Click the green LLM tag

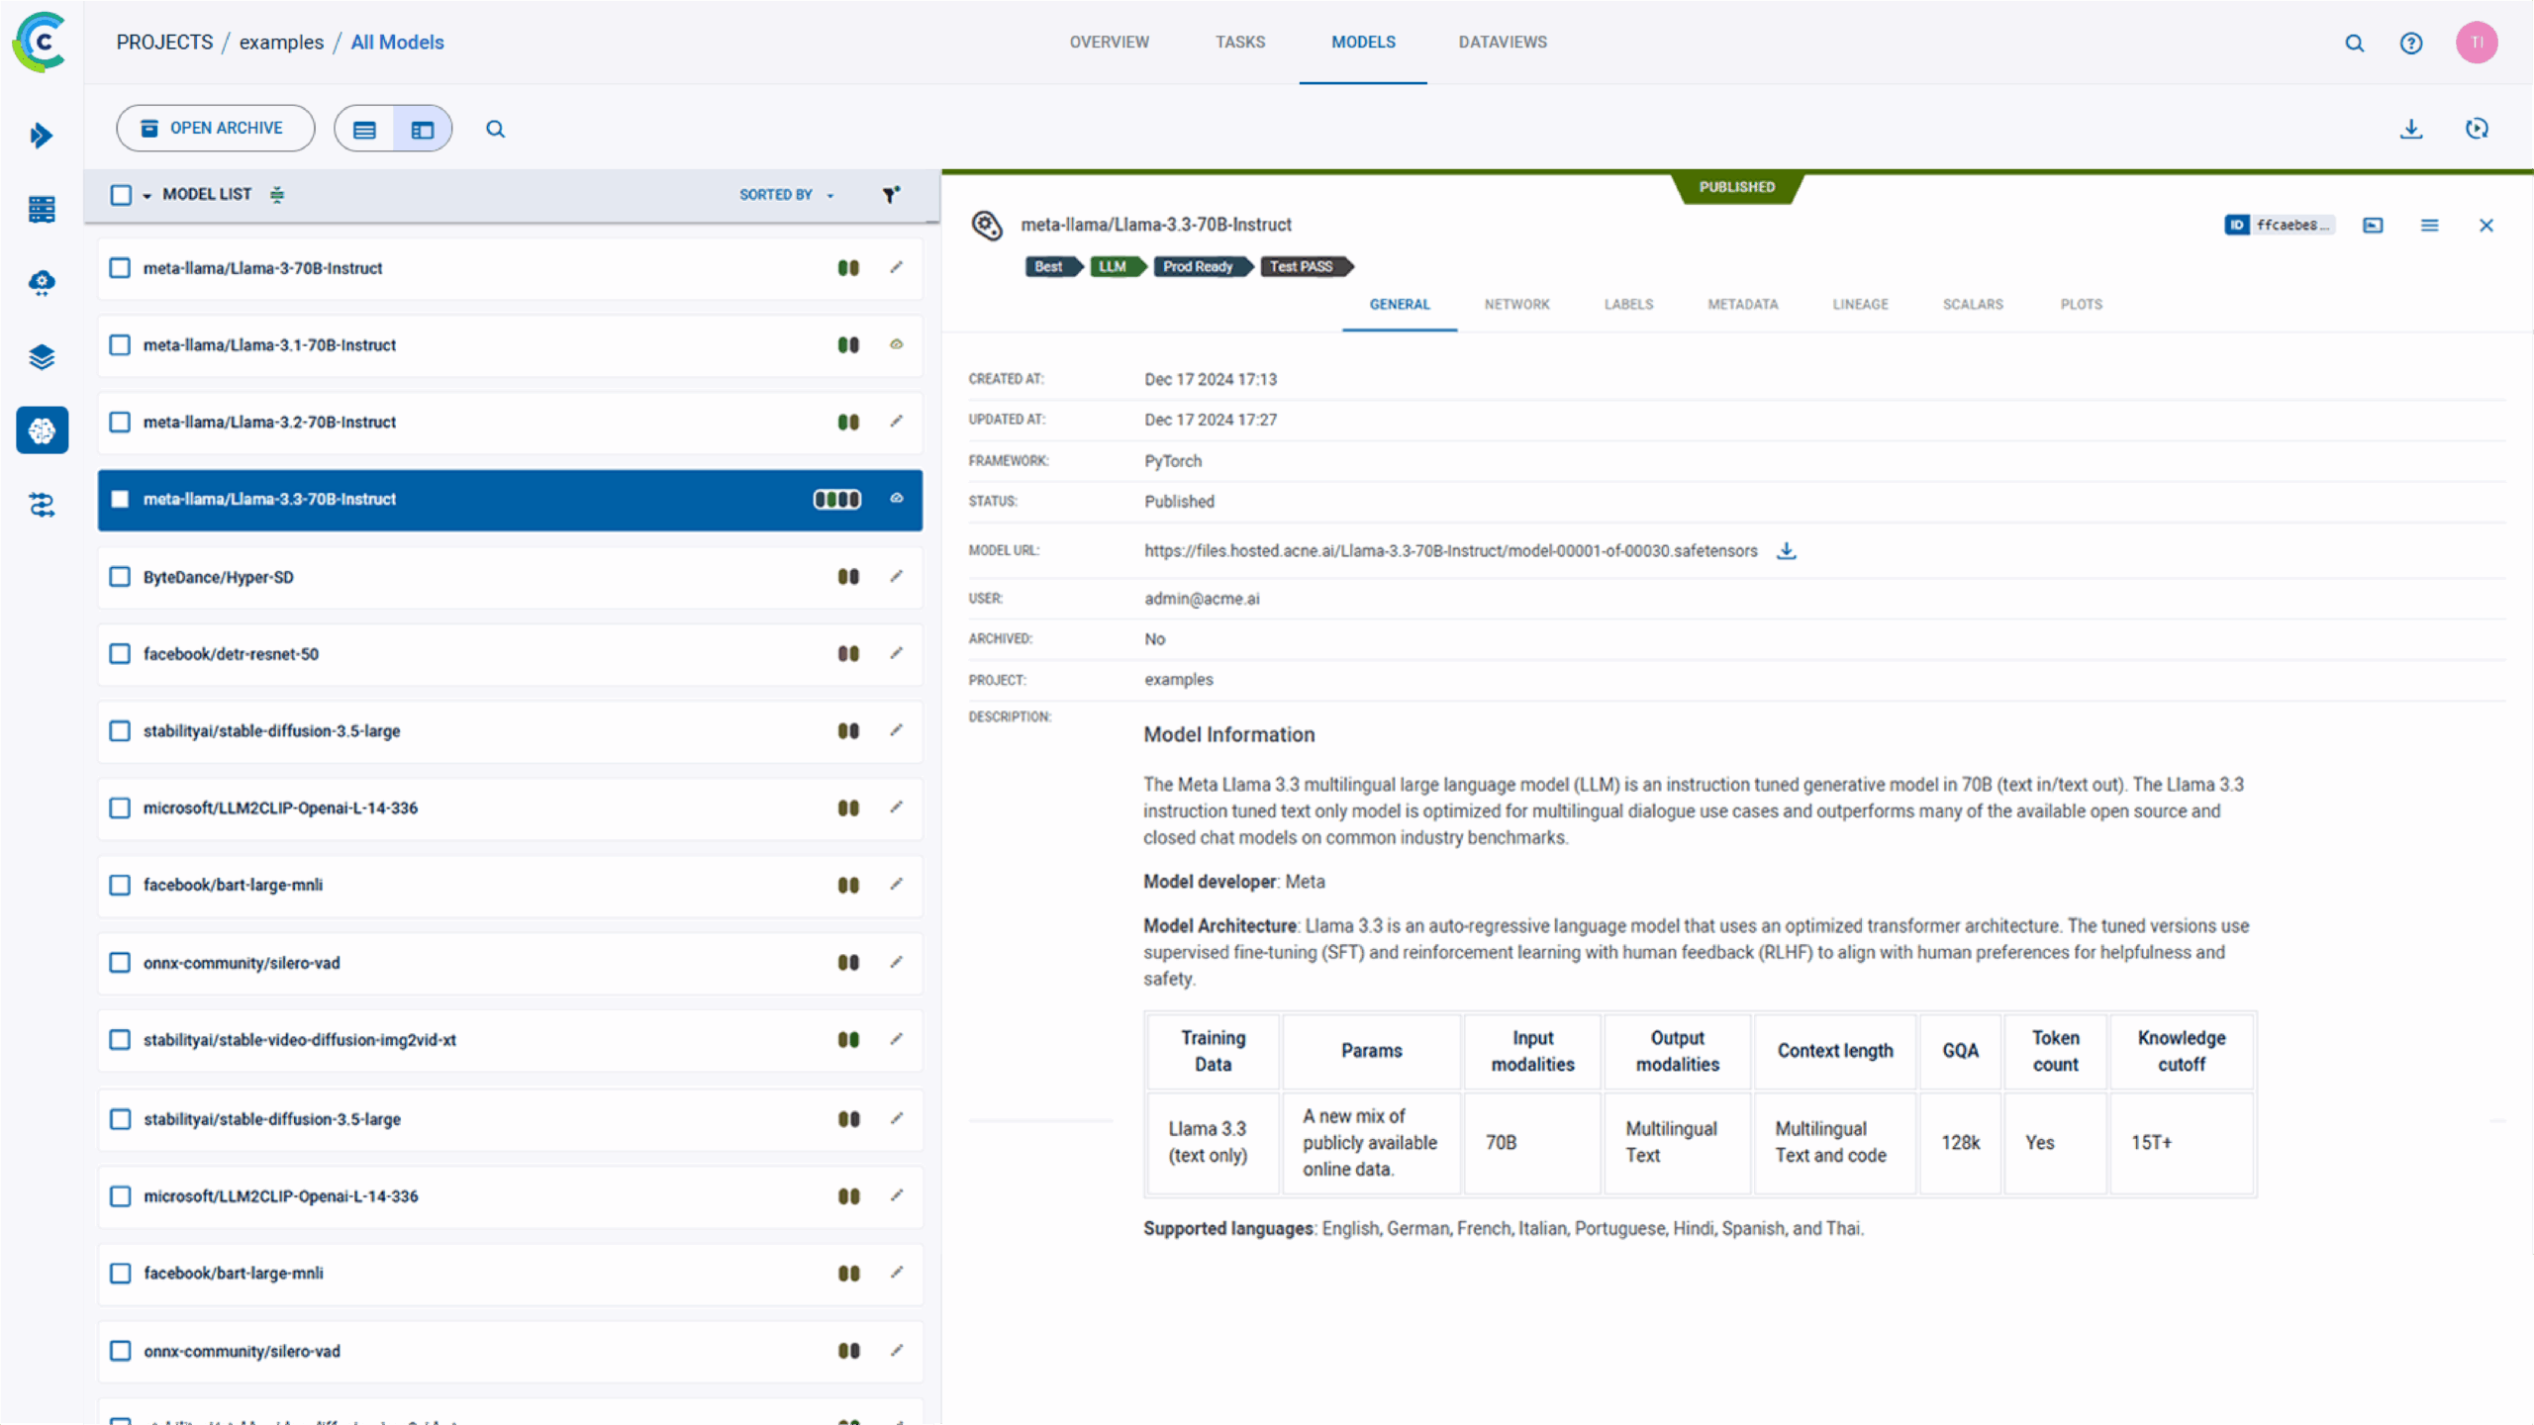tap(1113, 267)
